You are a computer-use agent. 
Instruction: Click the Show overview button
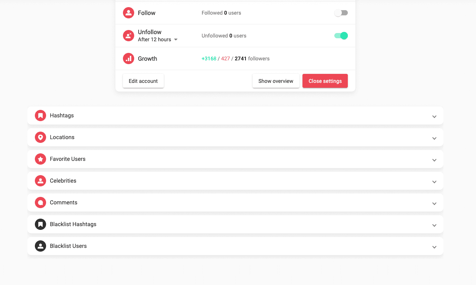(276, 81)
